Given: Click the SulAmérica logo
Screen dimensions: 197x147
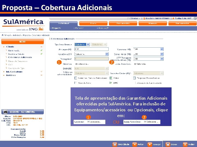Looking at the screenshot, I should (23, 24).
